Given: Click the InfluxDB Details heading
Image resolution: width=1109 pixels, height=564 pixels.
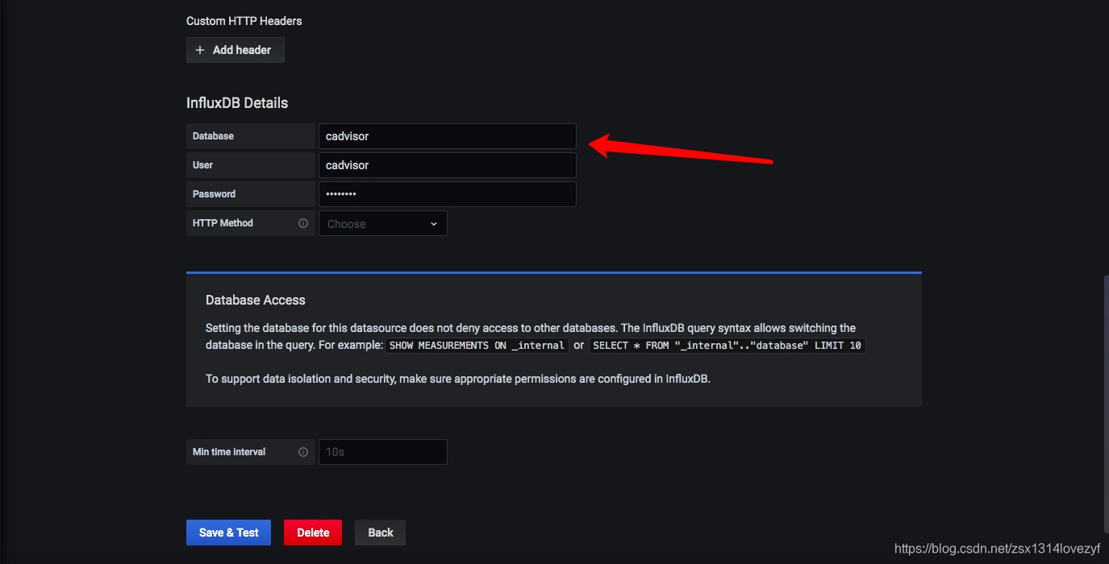Looking at the screenshot, I should [x=237, y=103].
